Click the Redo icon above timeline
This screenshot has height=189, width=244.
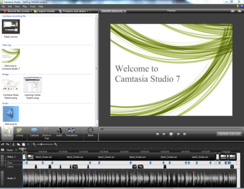pos(8,144)
